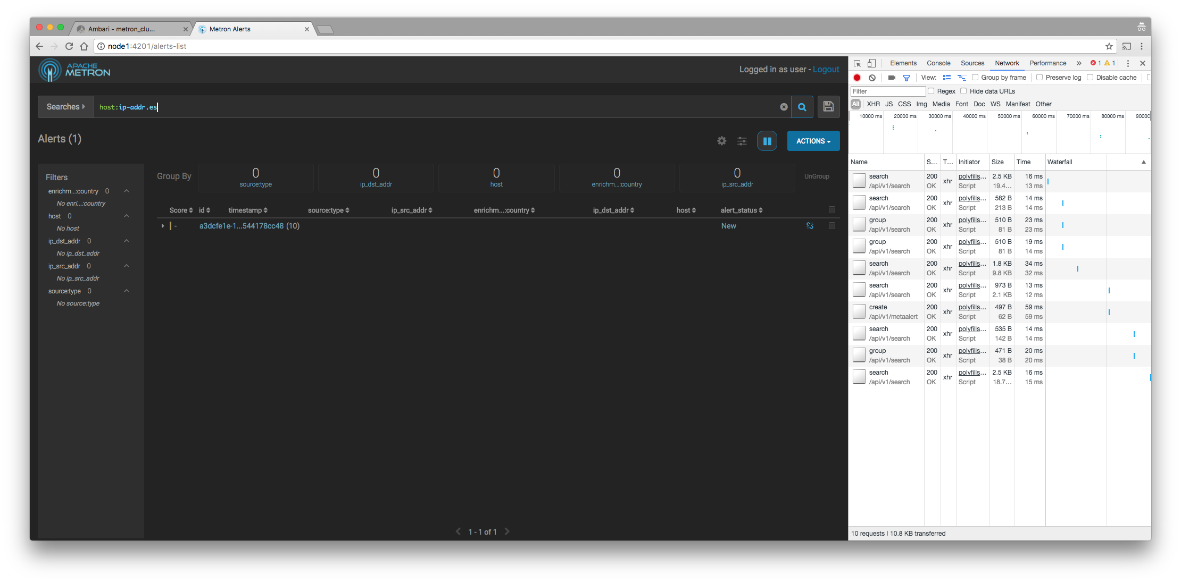Open the configure table columns icon
1181x583 pixels.
click(x=742, y=140)
